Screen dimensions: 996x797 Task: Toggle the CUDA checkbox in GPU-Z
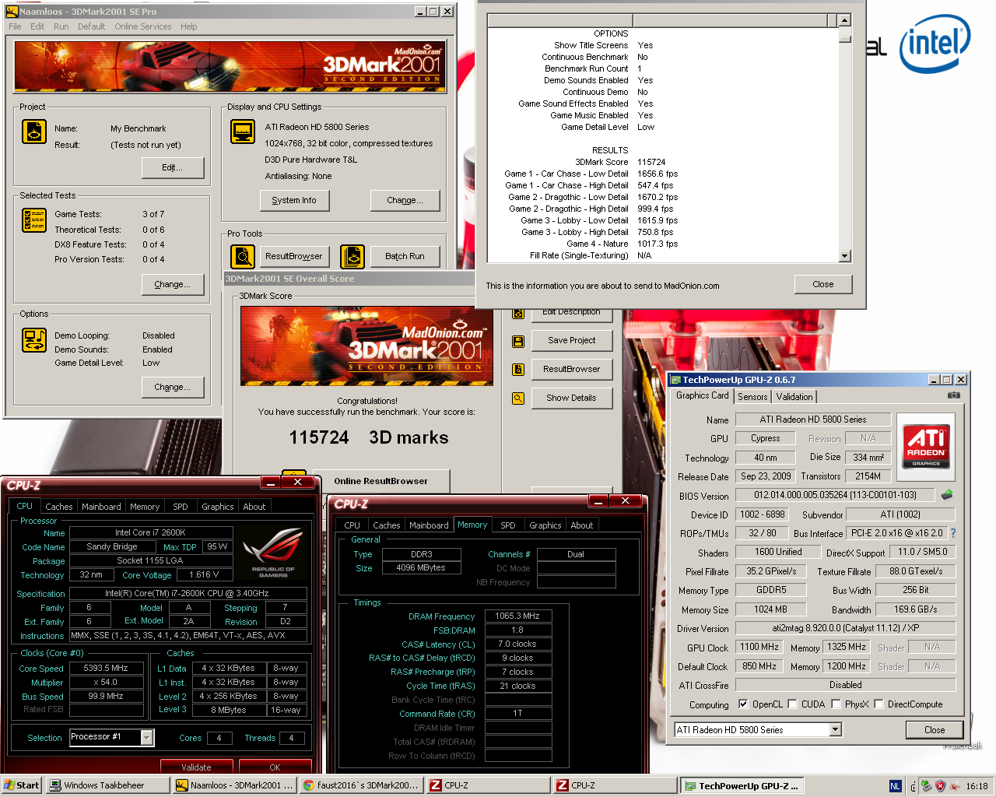tap(792, 704)
